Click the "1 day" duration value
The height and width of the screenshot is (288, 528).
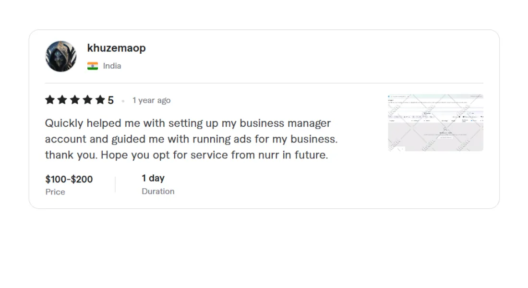[153, 178]
